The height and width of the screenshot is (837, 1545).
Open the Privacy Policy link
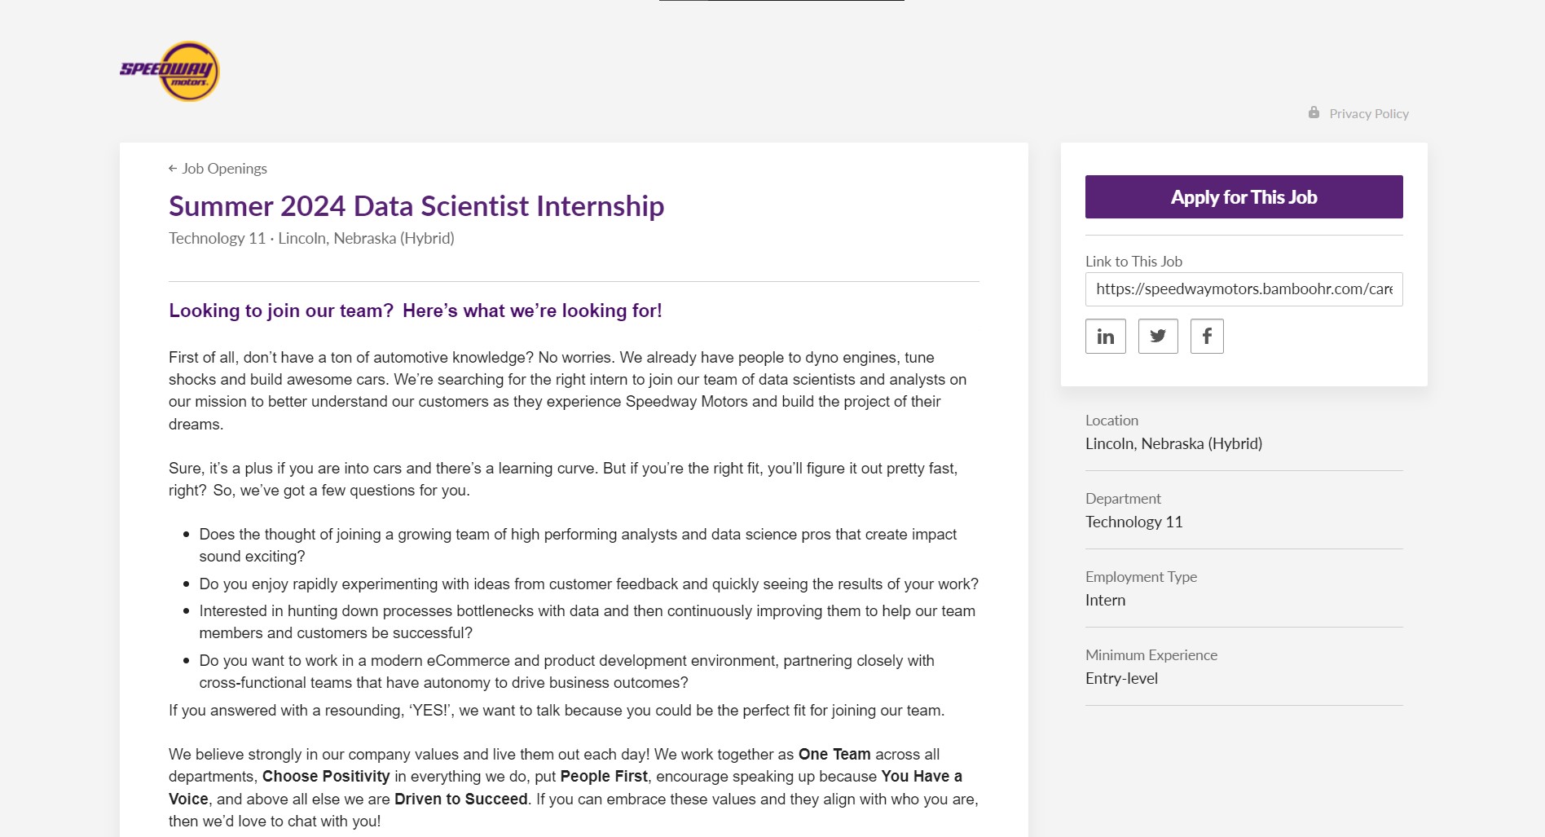pos(1368,114)
